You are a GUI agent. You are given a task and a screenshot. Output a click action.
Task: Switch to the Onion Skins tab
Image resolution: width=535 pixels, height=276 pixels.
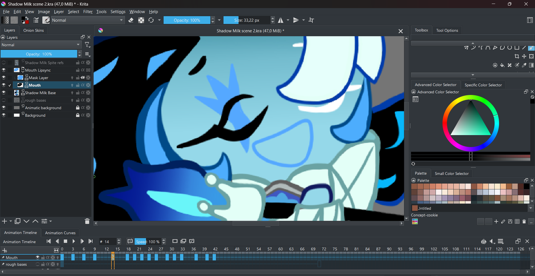point(34,30)
